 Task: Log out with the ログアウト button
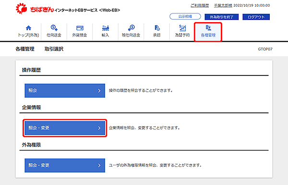[x=256, y=17]
